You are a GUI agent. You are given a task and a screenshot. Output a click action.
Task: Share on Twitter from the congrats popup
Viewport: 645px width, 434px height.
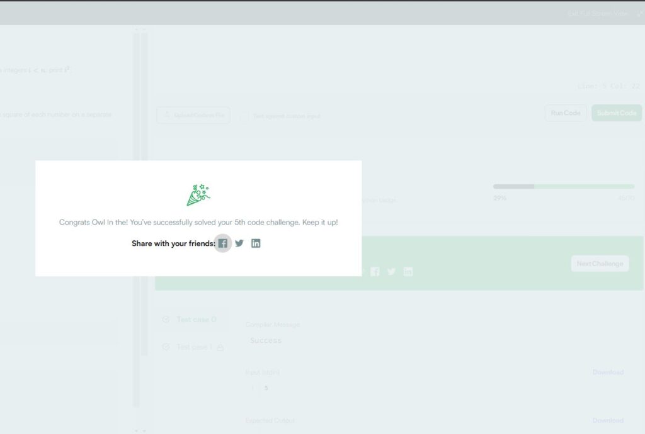(x=239, y=243)
